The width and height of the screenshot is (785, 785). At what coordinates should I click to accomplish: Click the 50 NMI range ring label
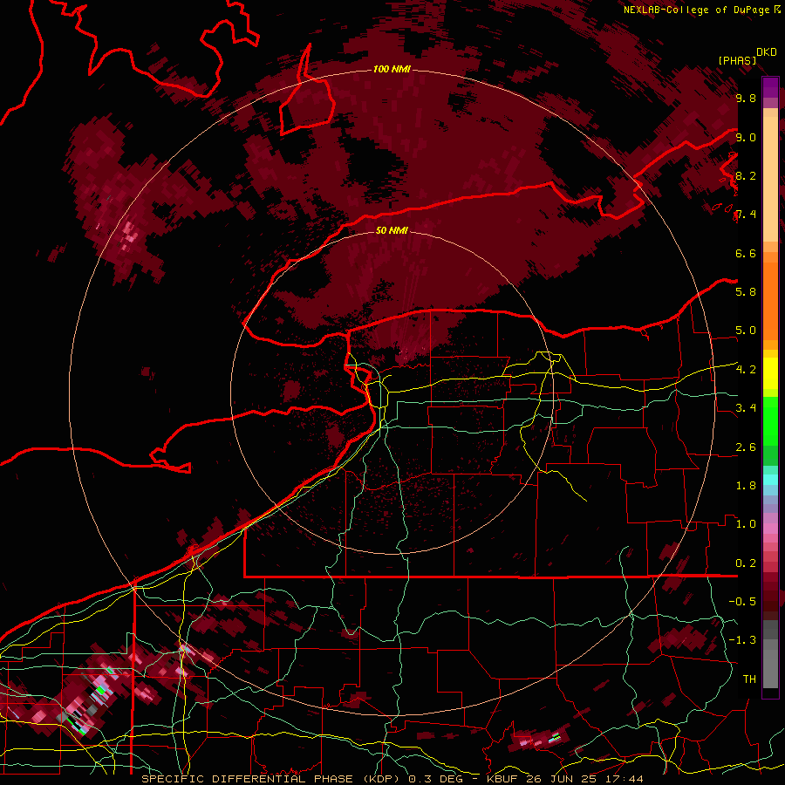pos(392,230)
